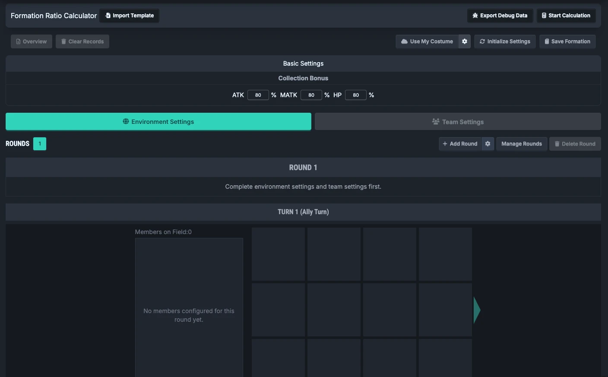This screenshot has height=377, width=608.
Task: Click Export Debug Data button
Action: (x=500, y=16)
